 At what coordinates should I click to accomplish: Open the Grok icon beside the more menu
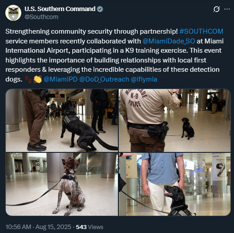pyautogui.click(x=216, y=9)
